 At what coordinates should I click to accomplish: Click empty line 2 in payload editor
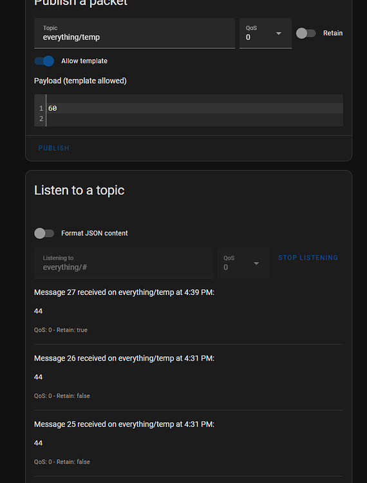click(194, 118)
